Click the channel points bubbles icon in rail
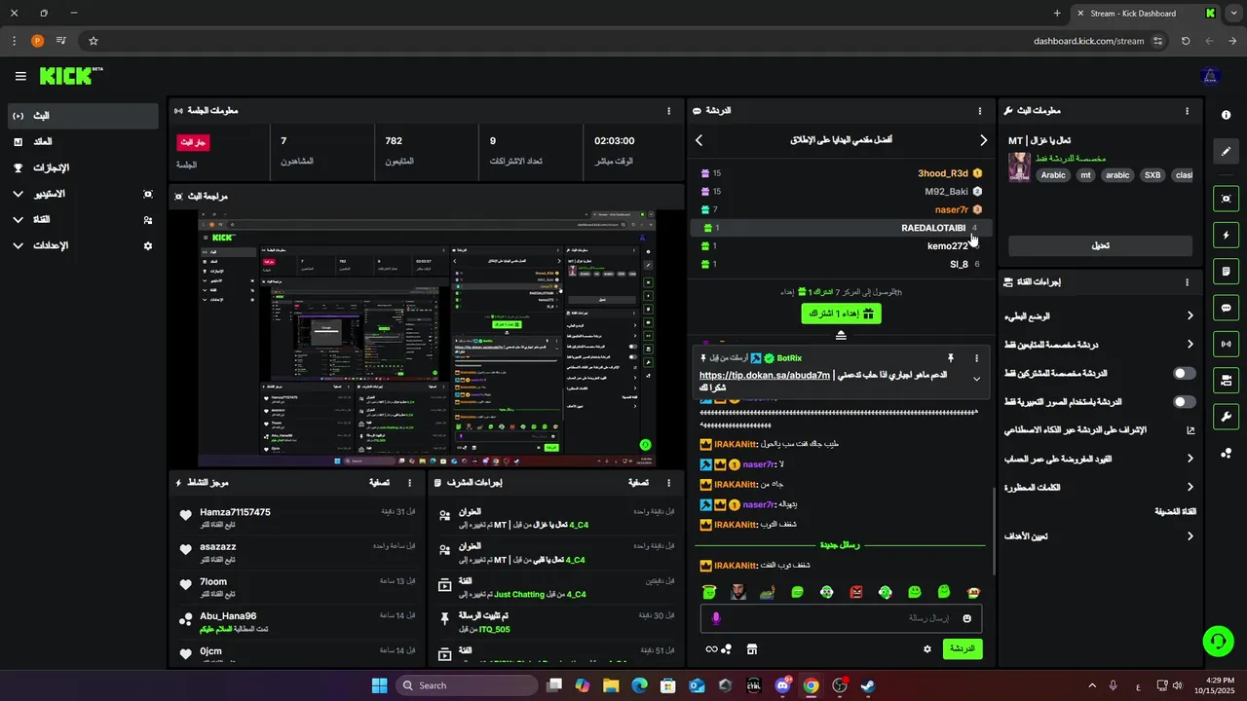 pyautogui.click(x=1226, y=453)
